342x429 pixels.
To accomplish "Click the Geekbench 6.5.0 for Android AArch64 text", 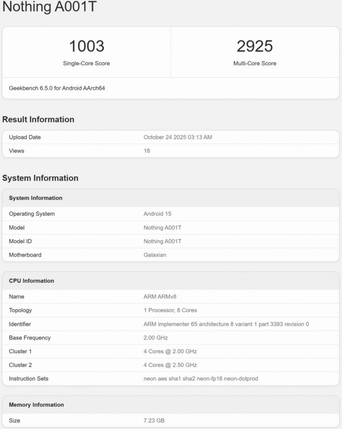I will (x=57, y=88).
